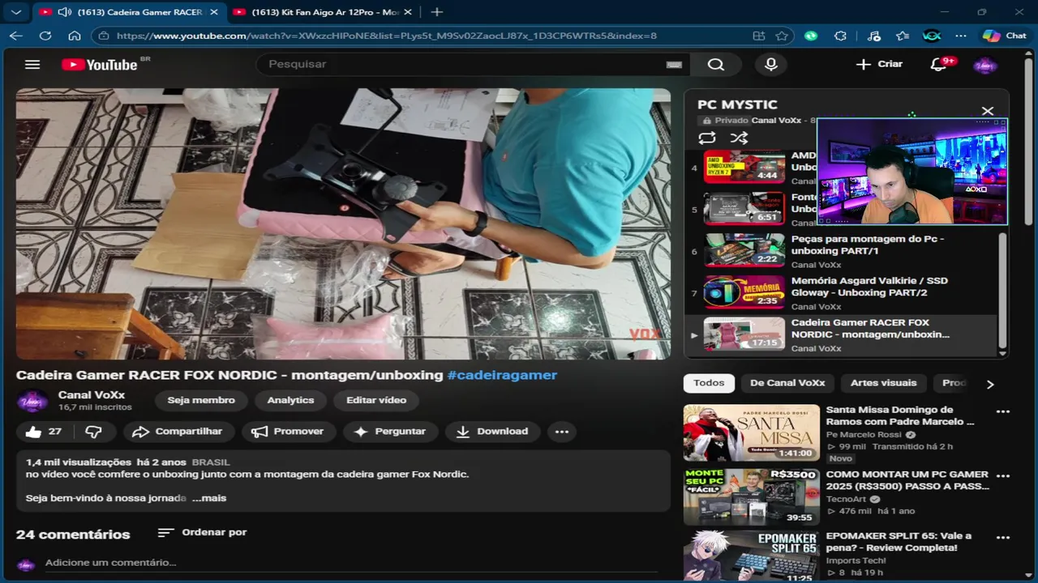This screenshot has width=1038, height=583.
Task: Click the Seja membro button
Action: tap(201, 400)
